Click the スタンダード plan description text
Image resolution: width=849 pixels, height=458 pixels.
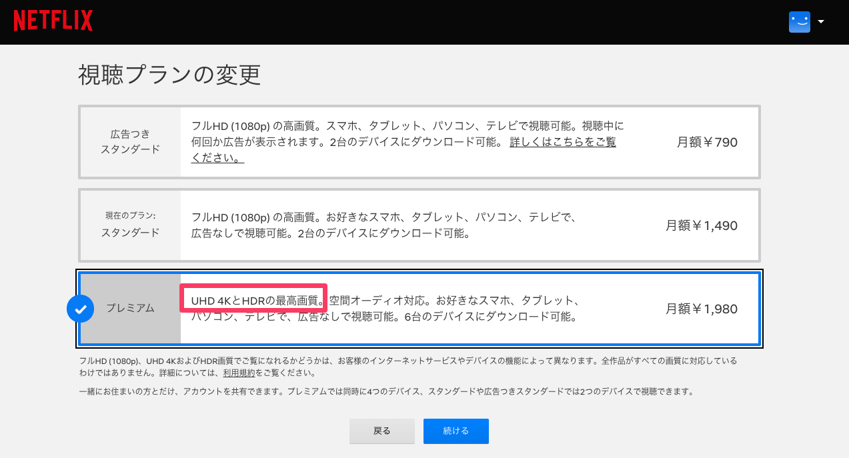click(x=383, y=225)
